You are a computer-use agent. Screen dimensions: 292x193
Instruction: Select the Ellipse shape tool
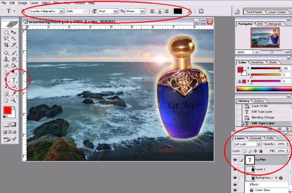coord(14,86)
